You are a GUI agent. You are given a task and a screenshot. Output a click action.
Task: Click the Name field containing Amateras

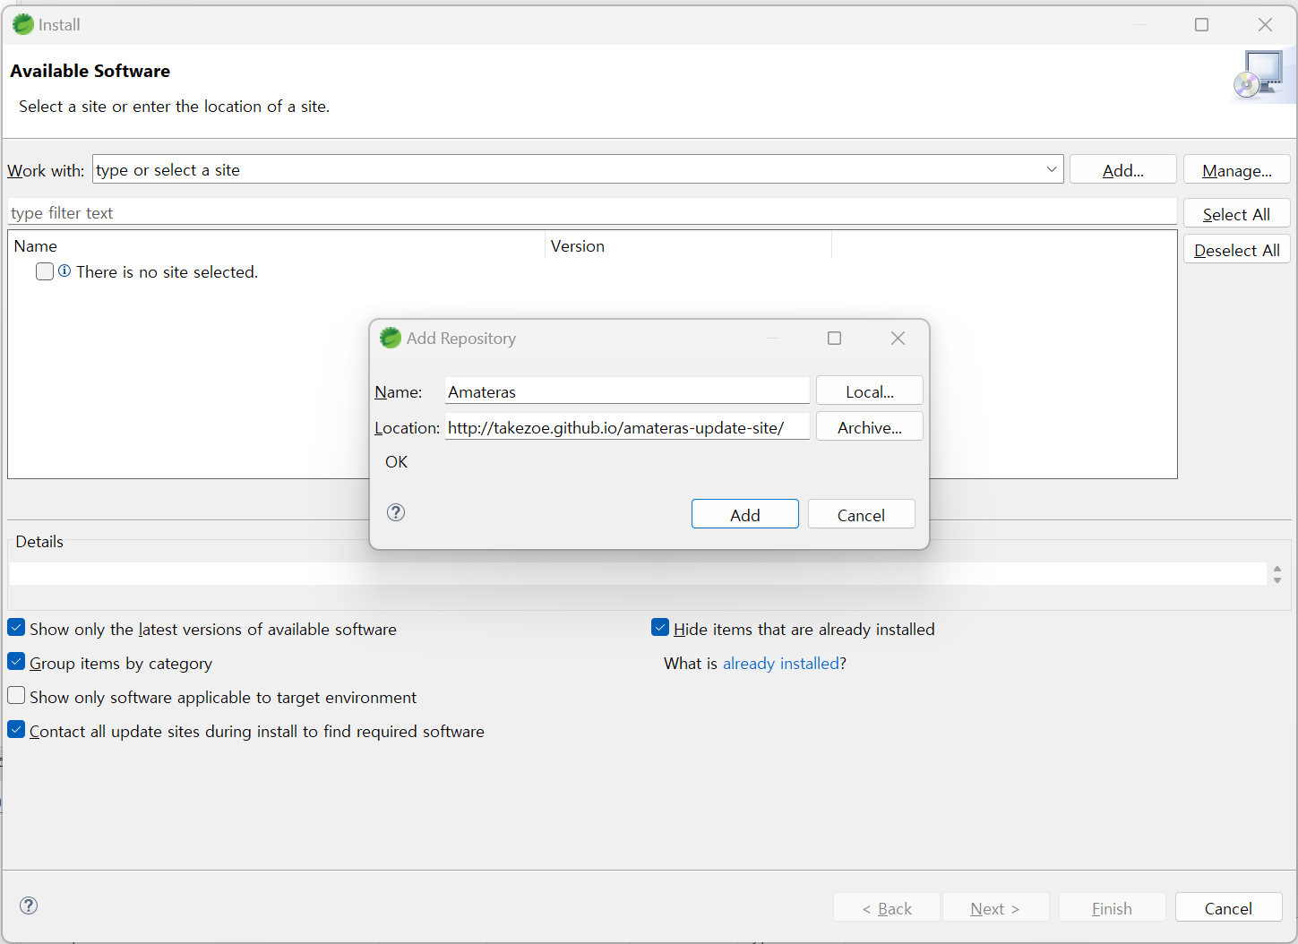(x=627, y=390)
